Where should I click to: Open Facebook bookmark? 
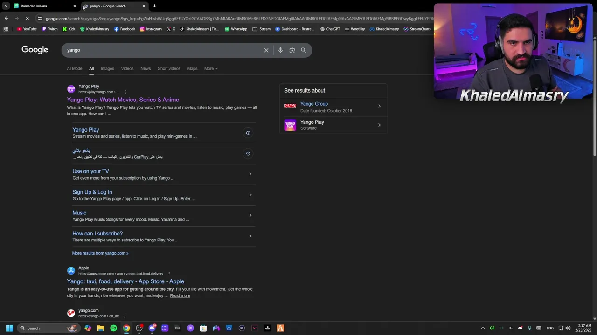(x=125, y=29)
